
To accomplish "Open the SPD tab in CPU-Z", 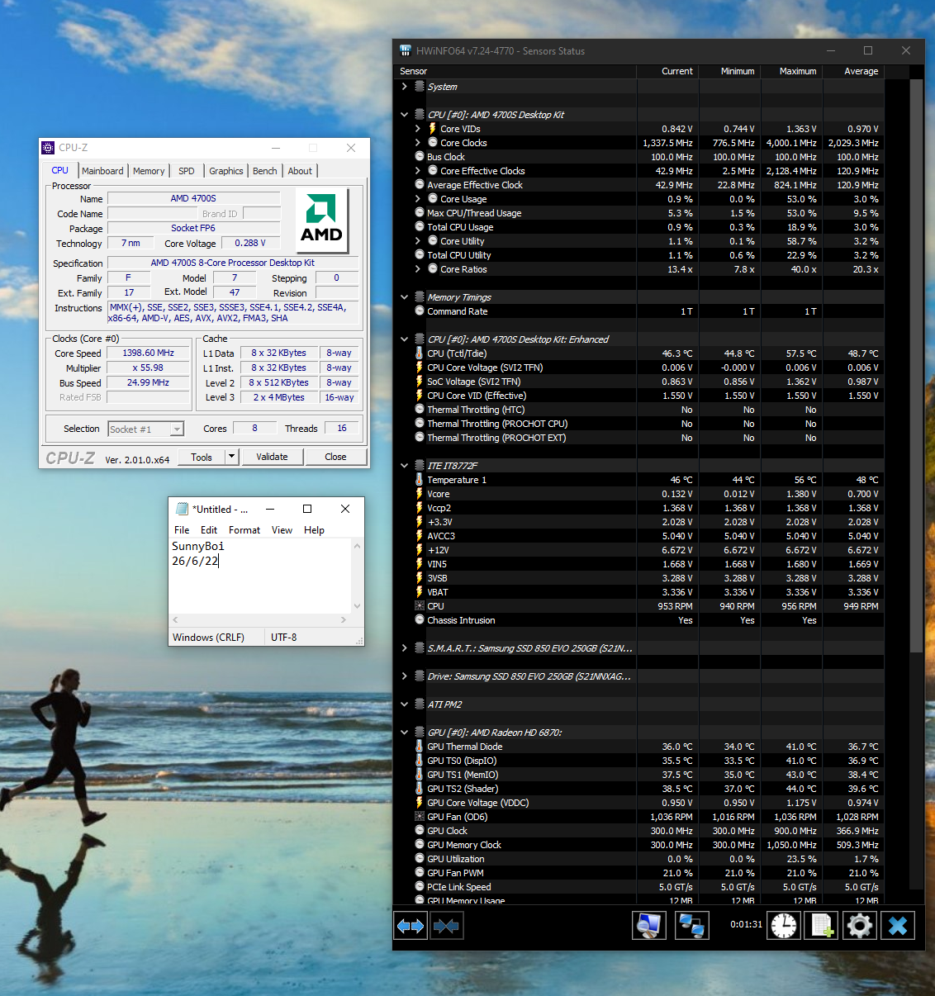I will click(x=187, y=171).
